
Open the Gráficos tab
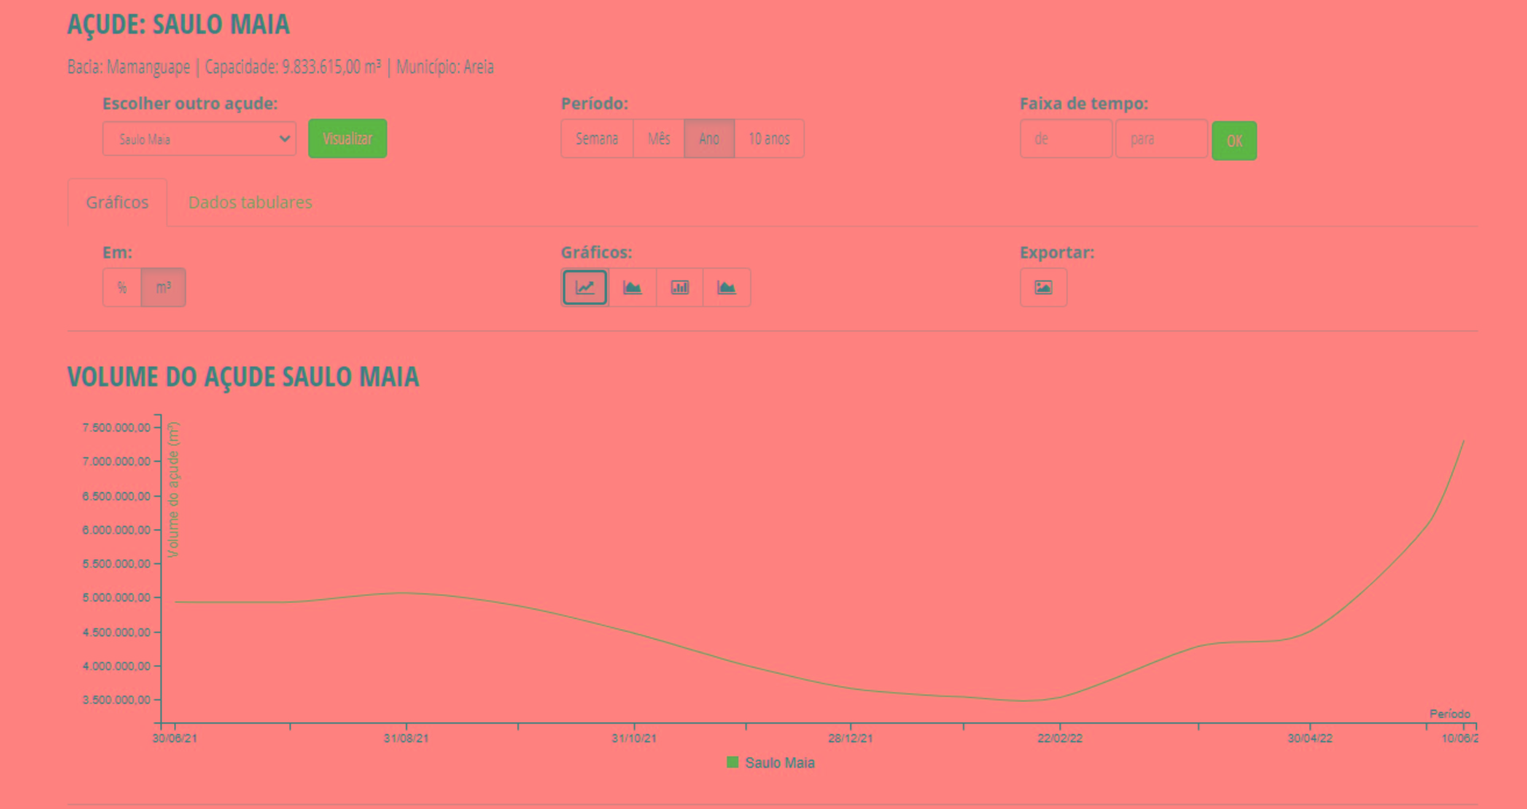(x=117, y=202)
